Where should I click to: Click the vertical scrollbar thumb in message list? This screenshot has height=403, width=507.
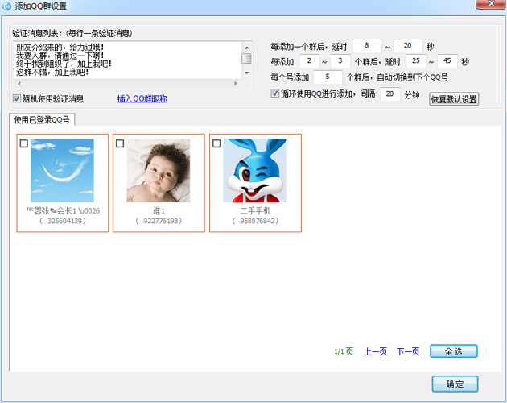(x=247, y=59)
